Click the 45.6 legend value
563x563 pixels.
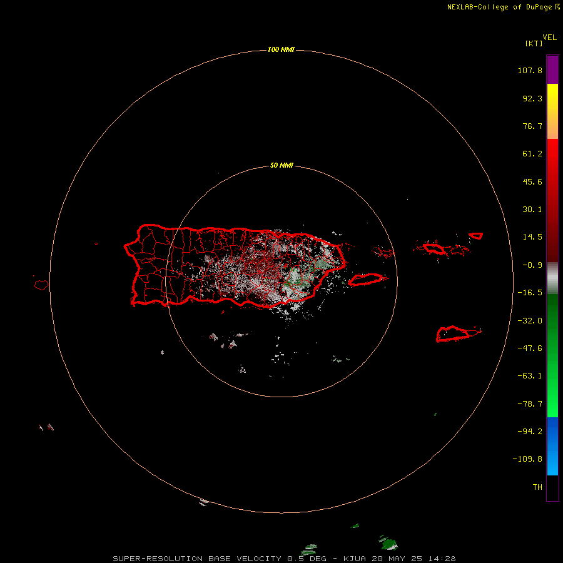(532, 181)
